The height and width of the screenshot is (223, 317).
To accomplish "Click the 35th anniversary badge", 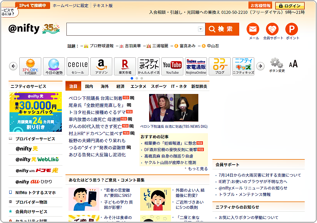I will pos(51,29).
